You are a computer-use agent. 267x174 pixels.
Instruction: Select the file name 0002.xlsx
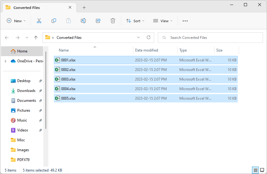(68, 70)
